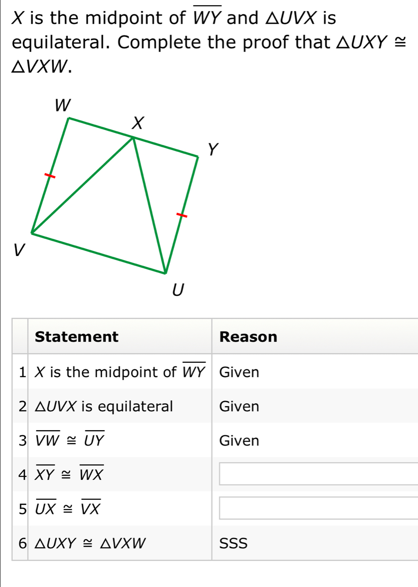418x587 pixels.
Task: Click the red tick mark on side UY
Action: tap(181, 215)
